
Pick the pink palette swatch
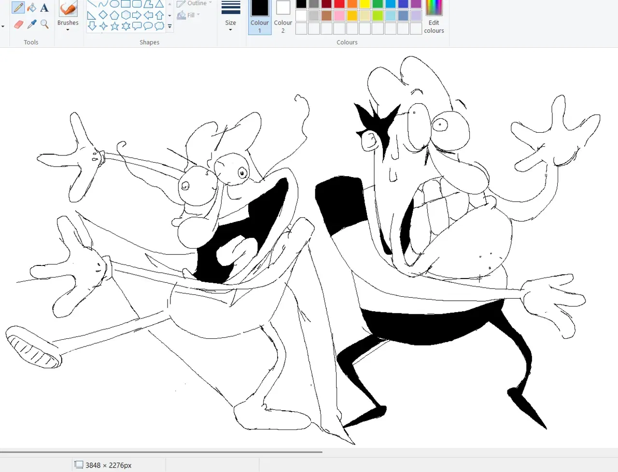tap(339, 15)
